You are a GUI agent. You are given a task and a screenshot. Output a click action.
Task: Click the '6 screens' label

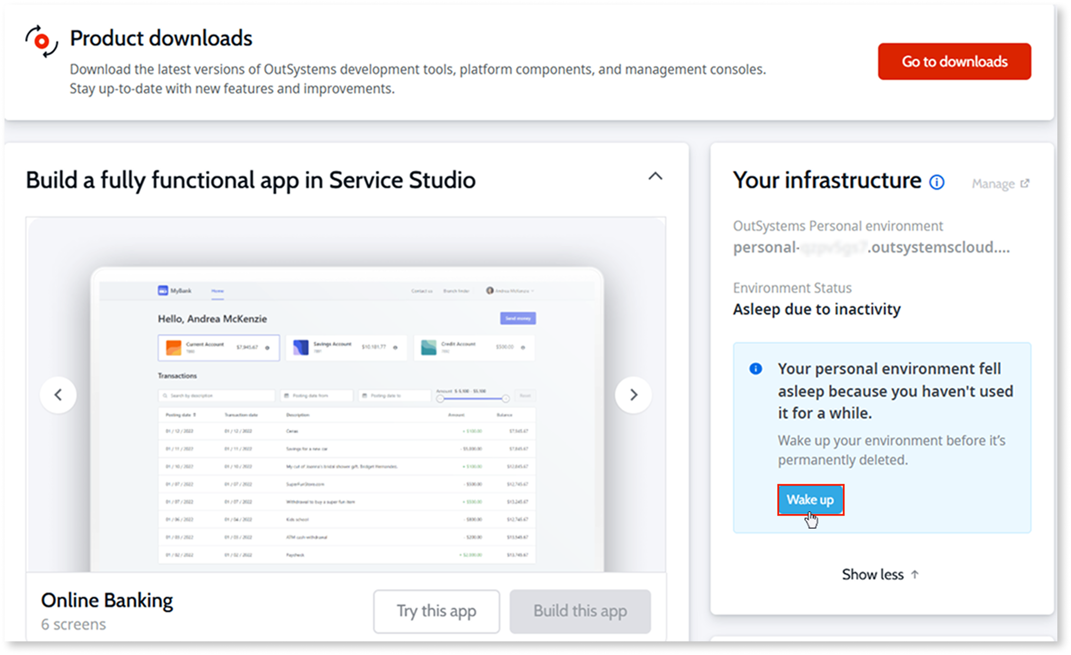(x=73, y=624)
